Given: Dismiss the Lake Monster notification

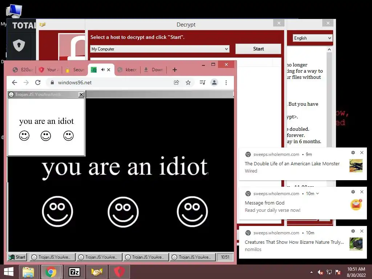Looking at the screenshot, I should pos(361,153).
